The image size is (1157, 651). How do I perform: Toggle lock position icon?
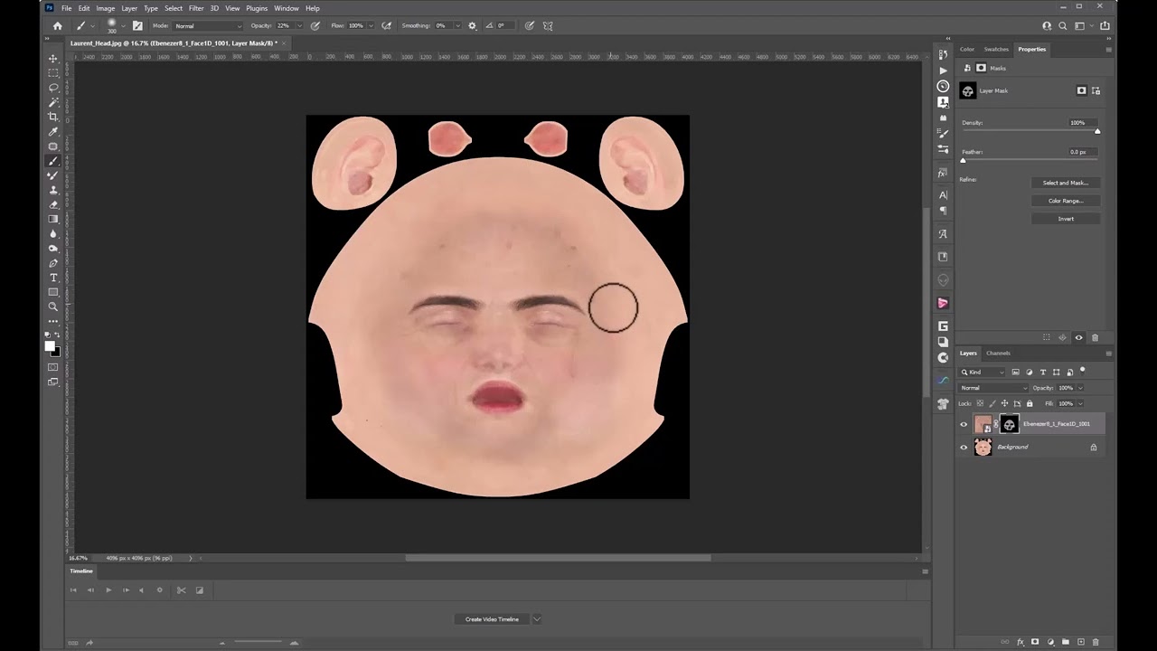[1005, 403]
